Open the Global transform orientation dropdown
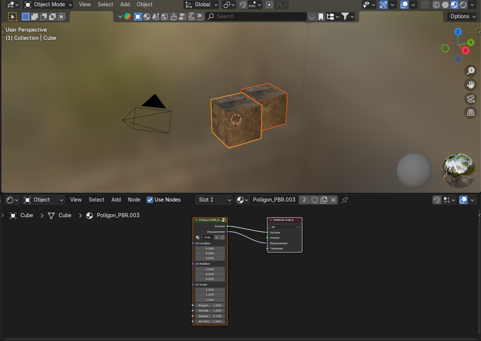The width and height of the screenshot is (481, 341). (x=202, y=5)
